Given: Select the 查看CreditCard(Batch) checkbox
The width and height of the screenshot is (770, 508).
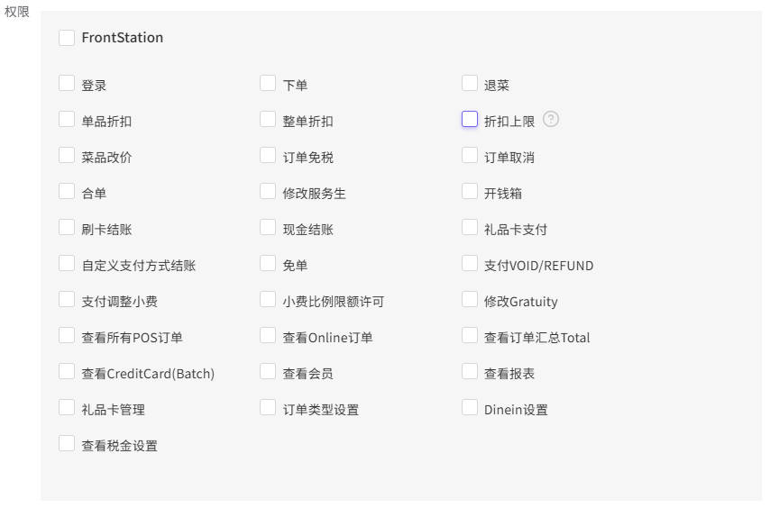Looking at the screenshot, I should pyautogui.click(x=67, y=372).
